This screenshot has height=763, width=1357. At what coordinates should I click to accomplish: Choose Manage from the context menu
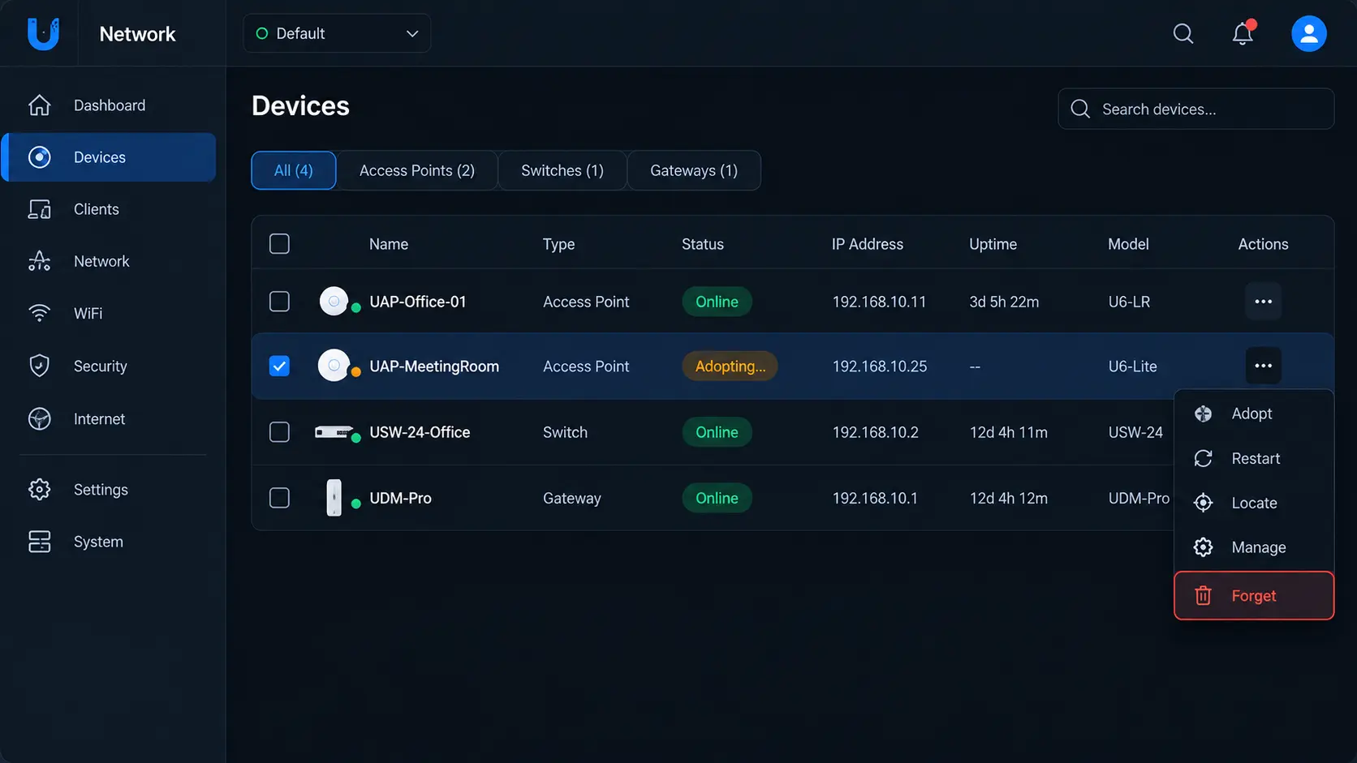(1254, 547)
